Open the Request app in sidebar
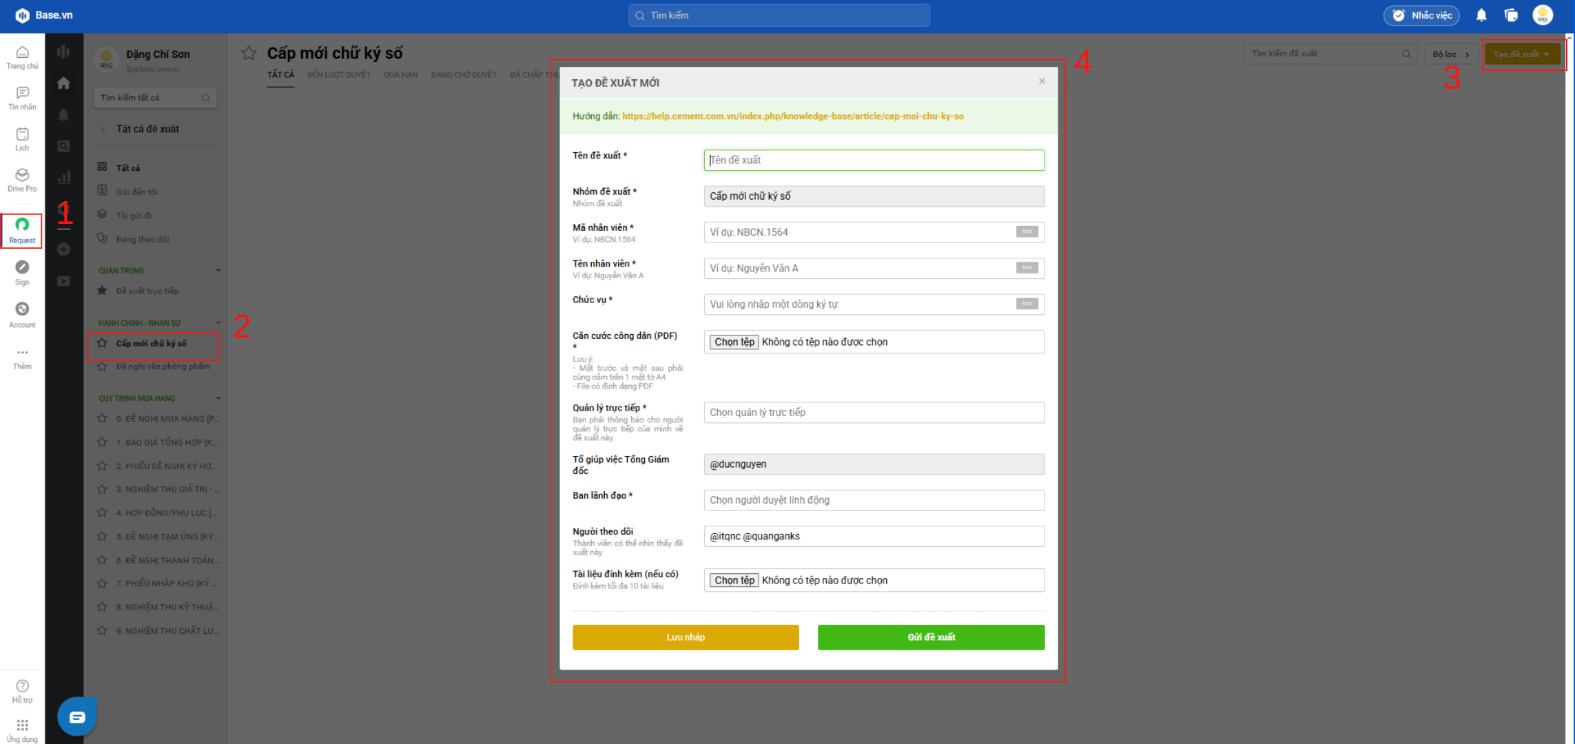 [22, 230]
